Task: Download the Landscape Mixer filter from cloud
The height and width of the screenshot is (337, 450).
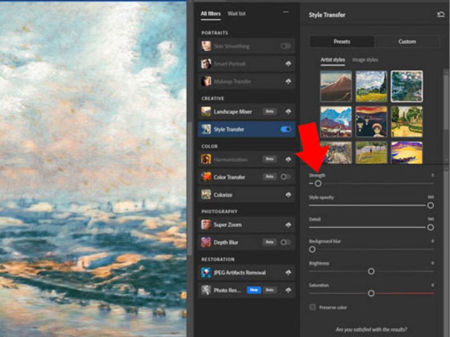Action: click(288, 112)
